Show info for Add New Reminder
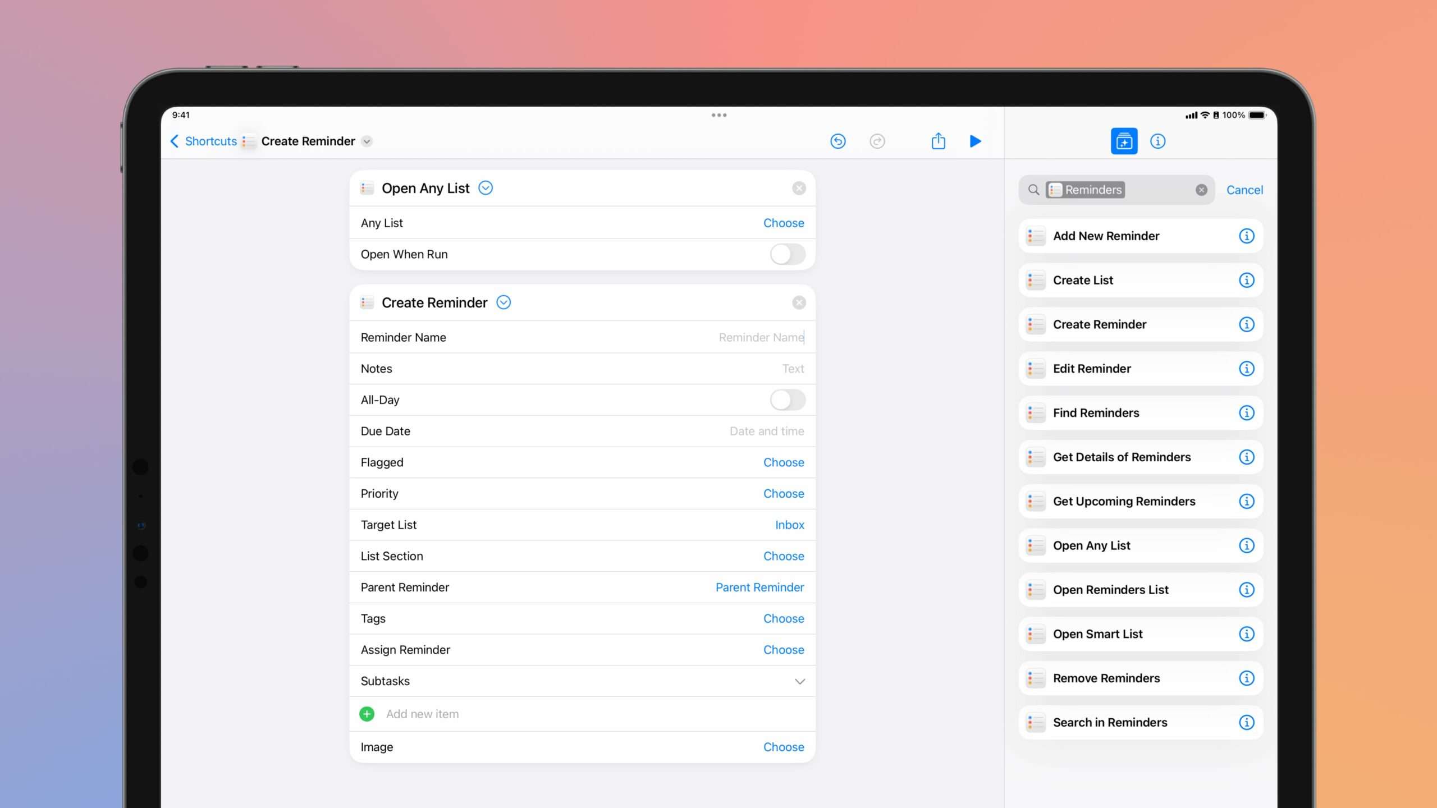This screenshot has height=808, width=1437. [x=1246, y=236]
